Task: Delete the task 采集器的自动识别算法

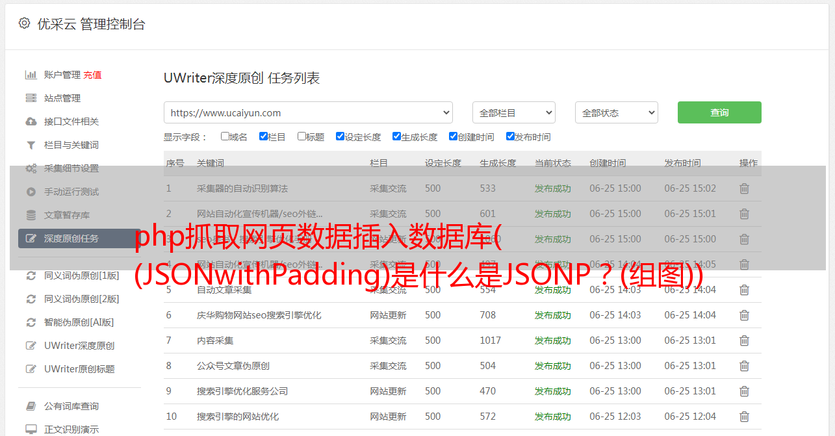Action: 744,188
